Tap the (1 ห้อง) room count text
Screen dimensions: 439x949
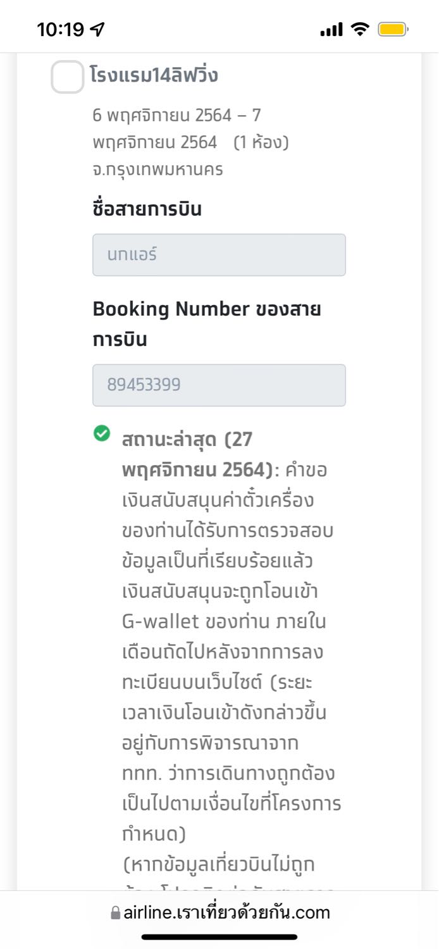[x=261, y=142]
